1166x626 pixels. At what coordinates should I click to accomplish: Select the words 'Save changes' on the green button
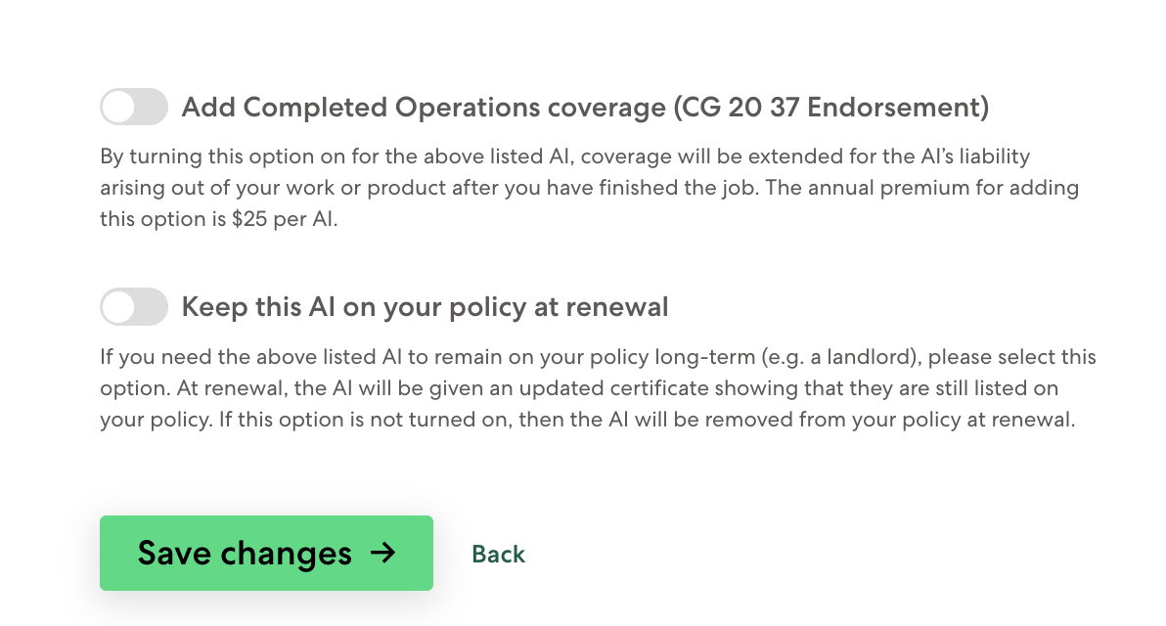tap(245, 554)
